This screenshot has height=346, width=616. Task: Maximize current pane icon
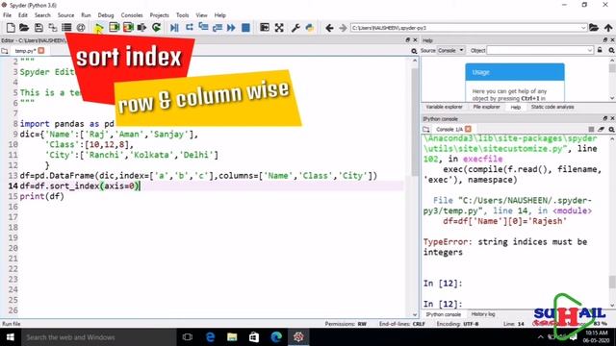click(x=265, y=28)
